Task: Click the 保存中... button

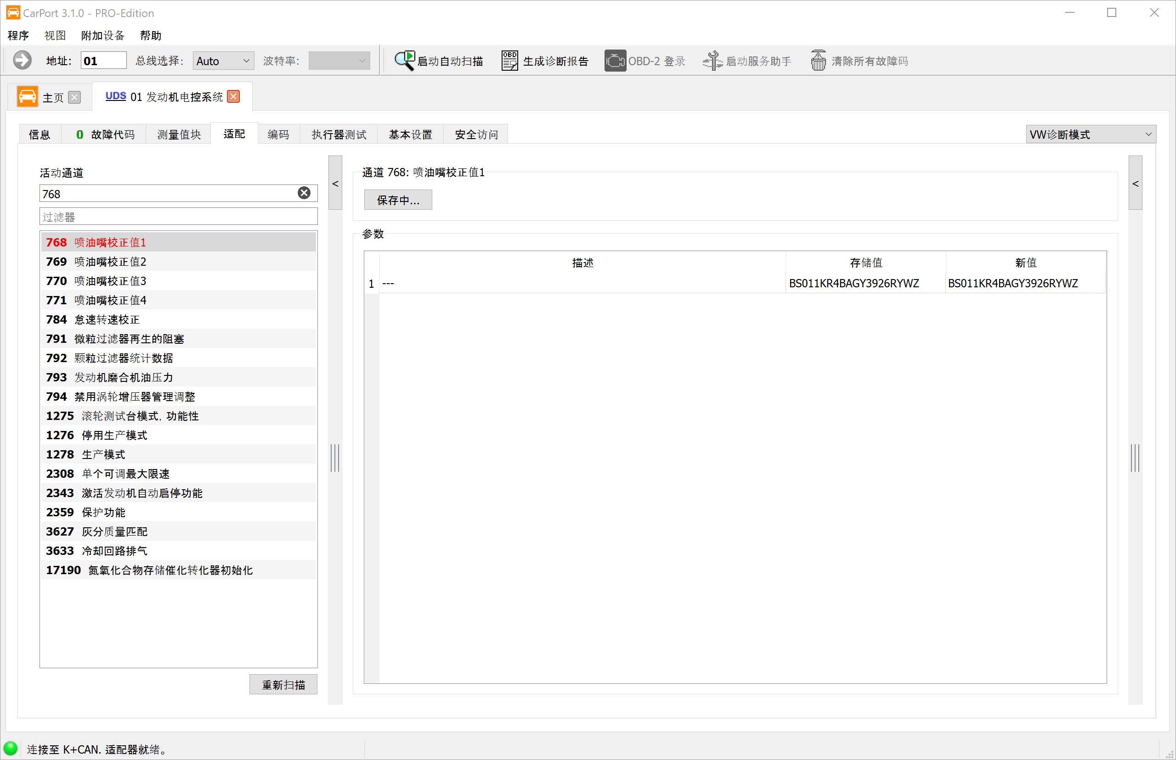Action: tap(398, 200)
